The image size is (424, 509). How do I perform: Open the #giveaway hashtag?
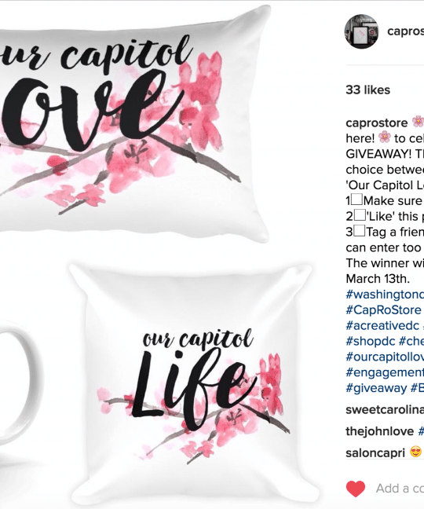coord(376,388)
